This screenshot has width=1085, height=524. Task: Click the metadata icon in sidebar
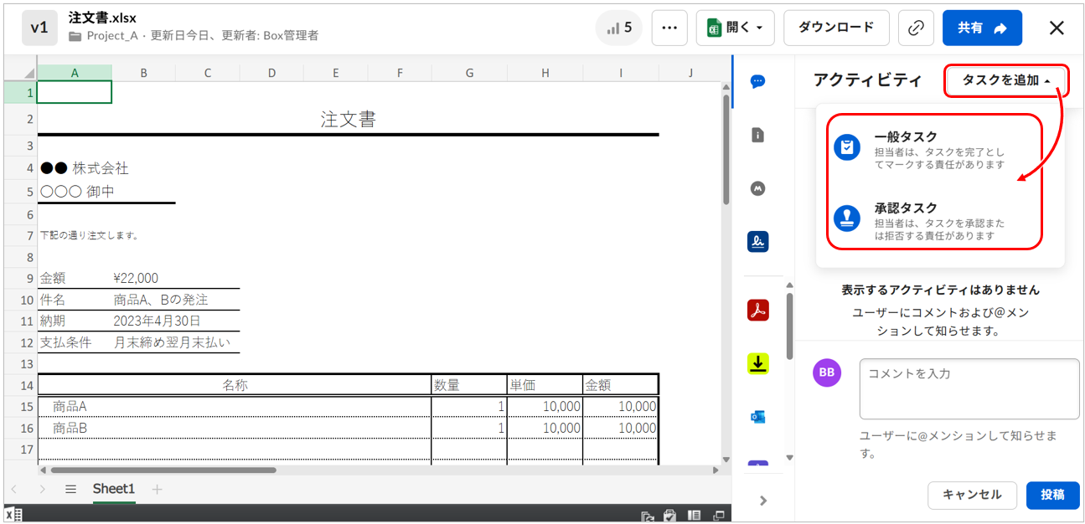(x=757, y=189)
